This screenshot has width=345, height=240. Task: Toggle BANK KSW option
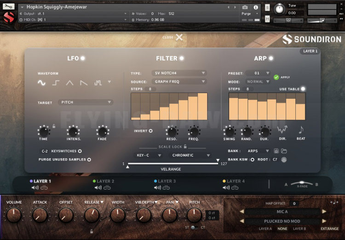(253, 160)
